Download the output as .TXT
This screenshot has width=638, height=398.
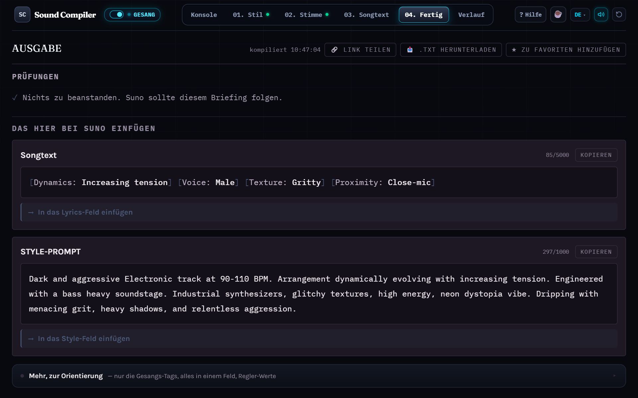451,50
